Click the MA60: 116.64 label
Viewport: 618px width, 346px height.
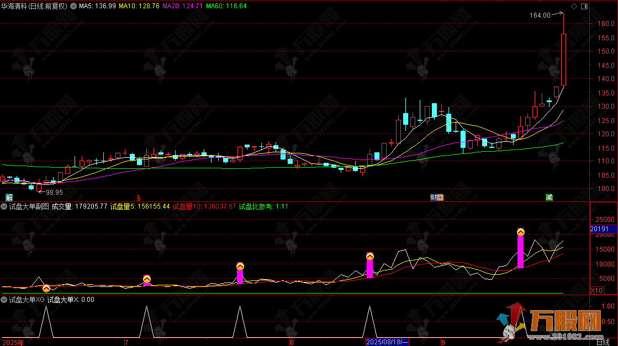(x=226, y=6)
